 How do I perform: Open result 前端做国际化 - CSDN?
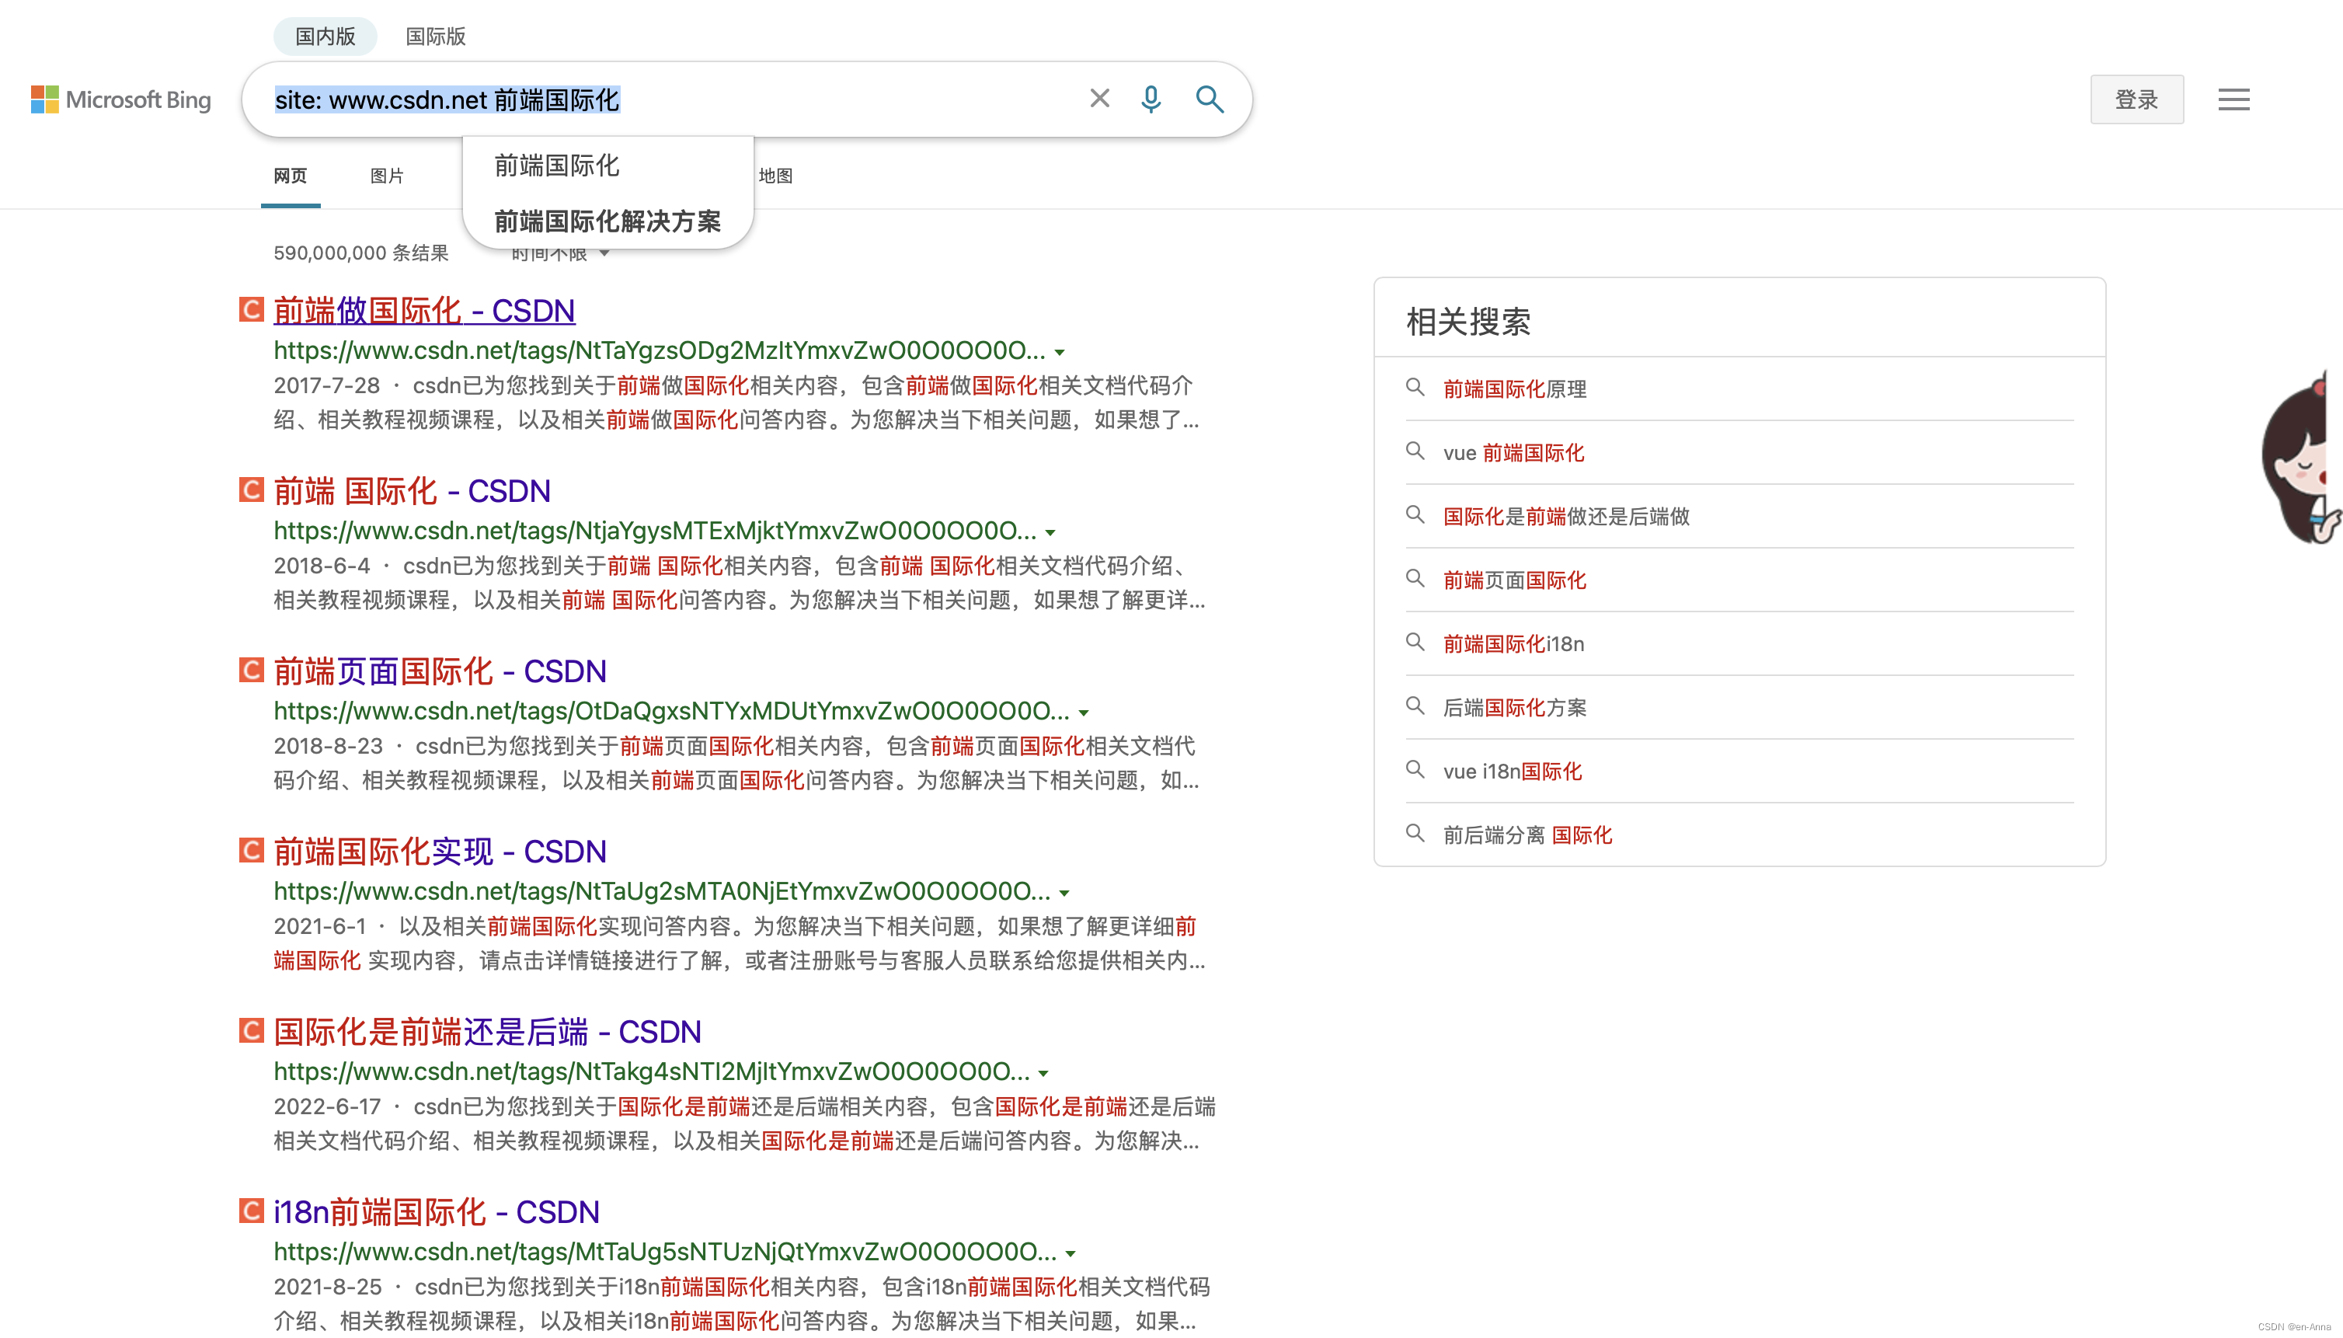pos(423,311)
